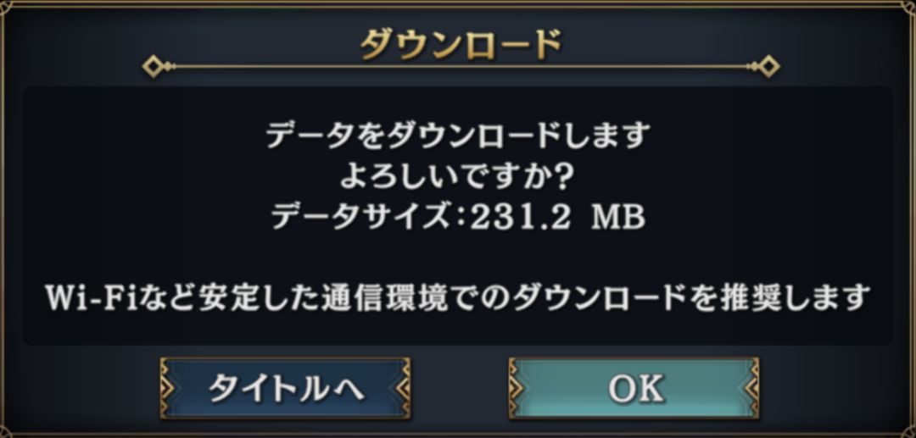Viewport: 916px width, 438px height.
Task: Click the right chevron ornament on タイトルへ button
Action: pyautogui.click(x=403, y=388)
